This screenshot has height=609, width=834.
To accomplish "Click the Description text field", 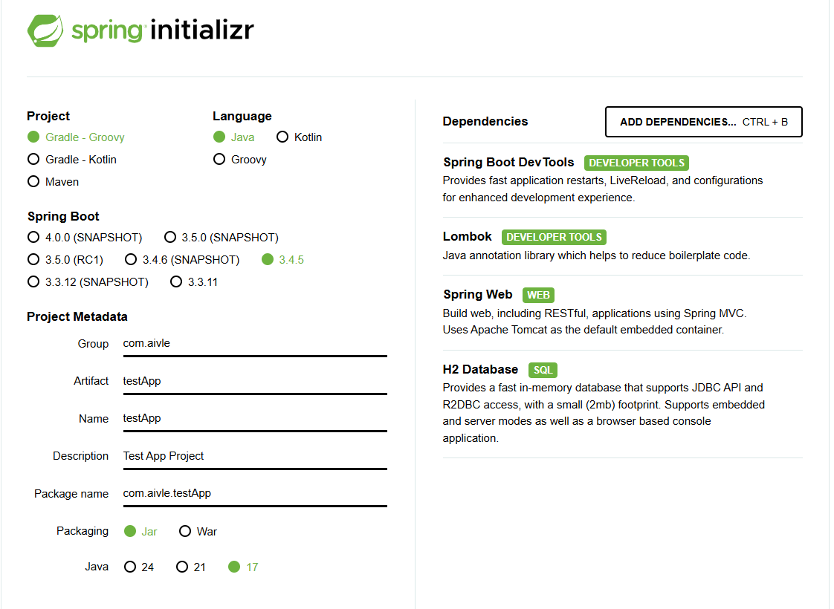I will (x=255, y=457).
